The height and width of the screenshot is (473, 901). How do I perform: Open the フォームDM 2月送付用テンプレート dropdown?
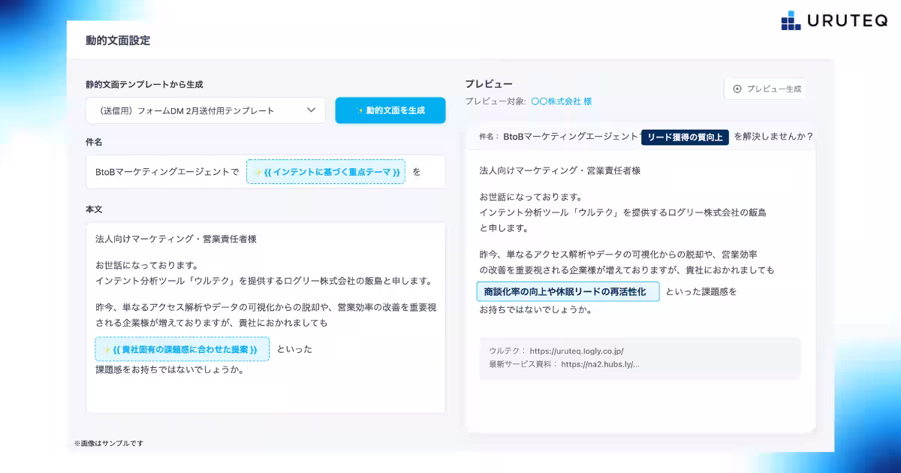click(206, 110)
